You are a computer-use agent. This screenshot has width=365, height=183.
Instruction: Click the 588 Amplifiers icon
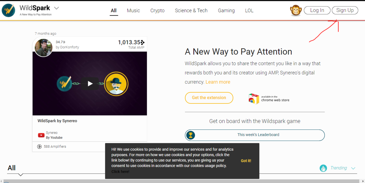[x=39, y=147]
